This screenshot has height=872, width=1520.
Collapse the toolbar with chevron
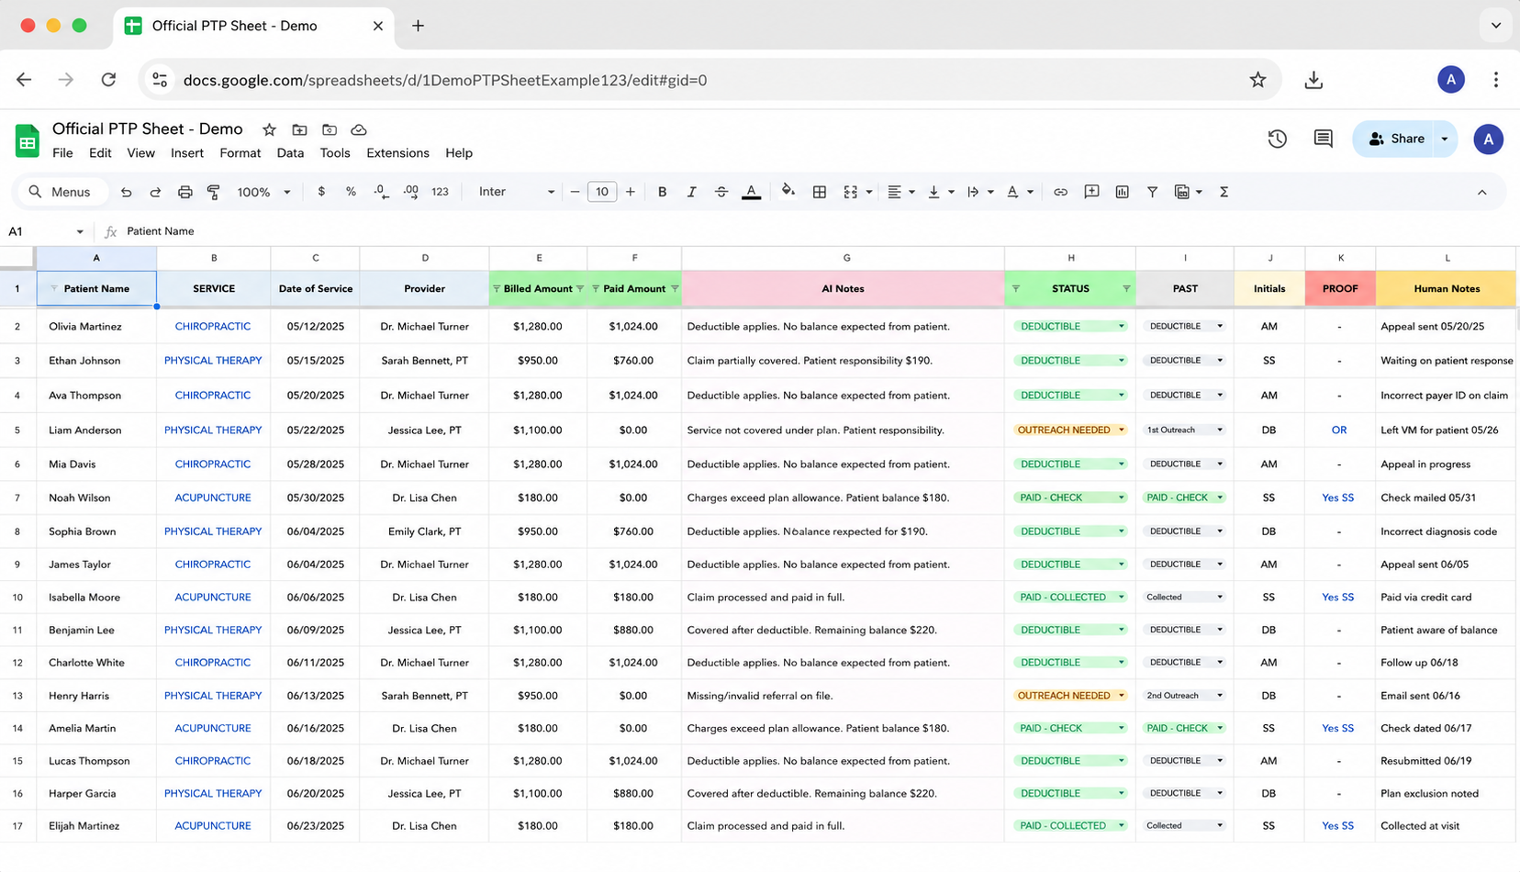[1481, 192]
